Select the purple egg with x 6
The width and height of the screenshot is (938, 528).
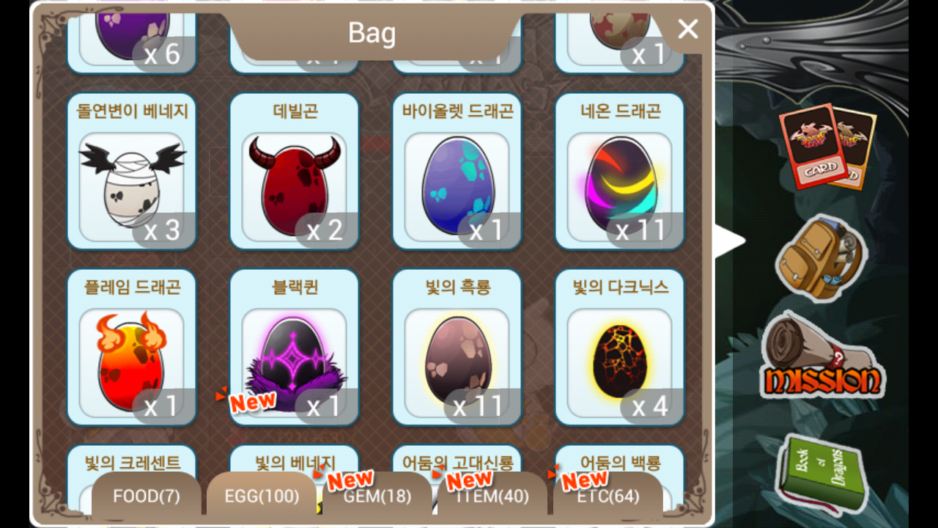132,37
